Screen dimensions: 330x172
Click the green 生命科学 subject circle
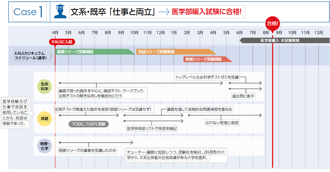[x=44, y=86]
